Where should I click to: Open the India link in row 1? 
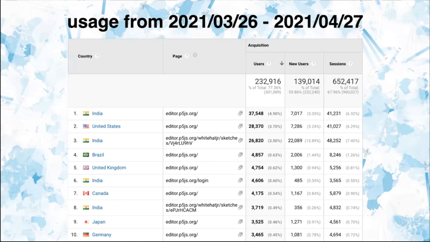[x=97, y=113]
